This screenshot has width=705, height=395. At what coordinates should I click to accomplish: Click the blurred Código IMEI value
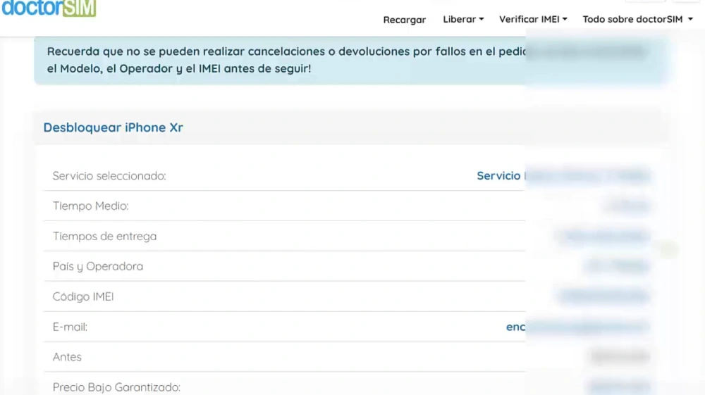pos(603,297)
